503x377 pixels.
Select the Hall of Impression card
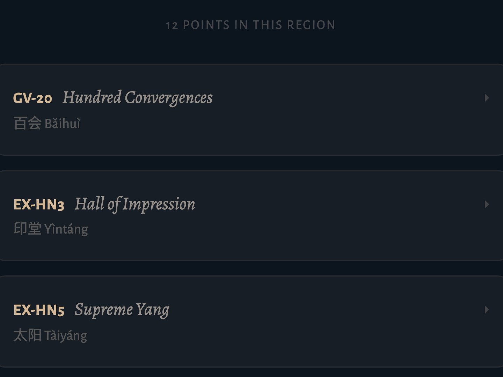tap(250, 216)
